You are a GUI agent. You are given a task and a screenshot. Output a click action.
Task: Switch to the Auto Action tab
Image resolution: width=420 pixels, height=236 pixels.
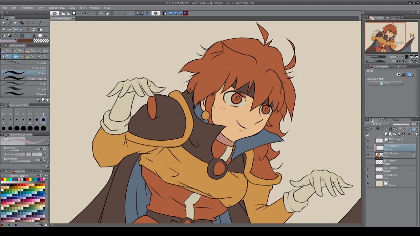pyautogui.click(x=403, y=120)
